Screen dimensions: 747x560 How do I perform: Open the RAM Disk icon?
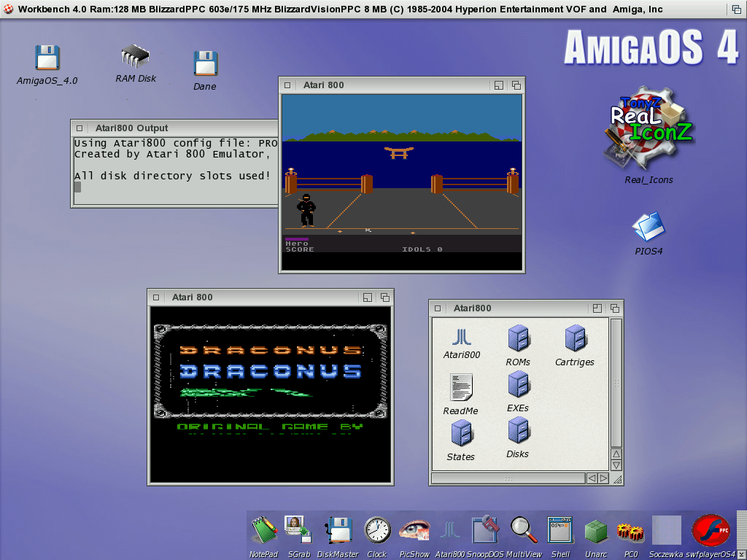135,56
